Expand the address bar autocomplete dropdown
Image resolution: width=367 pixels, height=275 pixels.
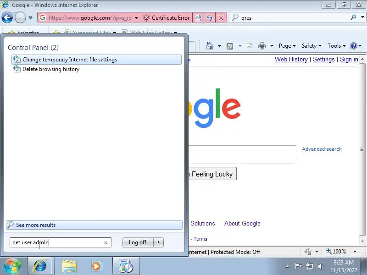[136, 18]
